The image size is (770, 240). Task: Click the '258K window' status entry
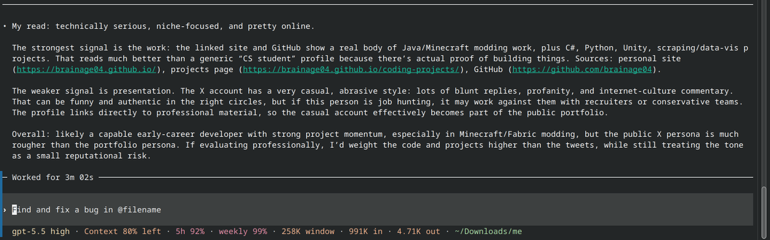pos(307,231)
